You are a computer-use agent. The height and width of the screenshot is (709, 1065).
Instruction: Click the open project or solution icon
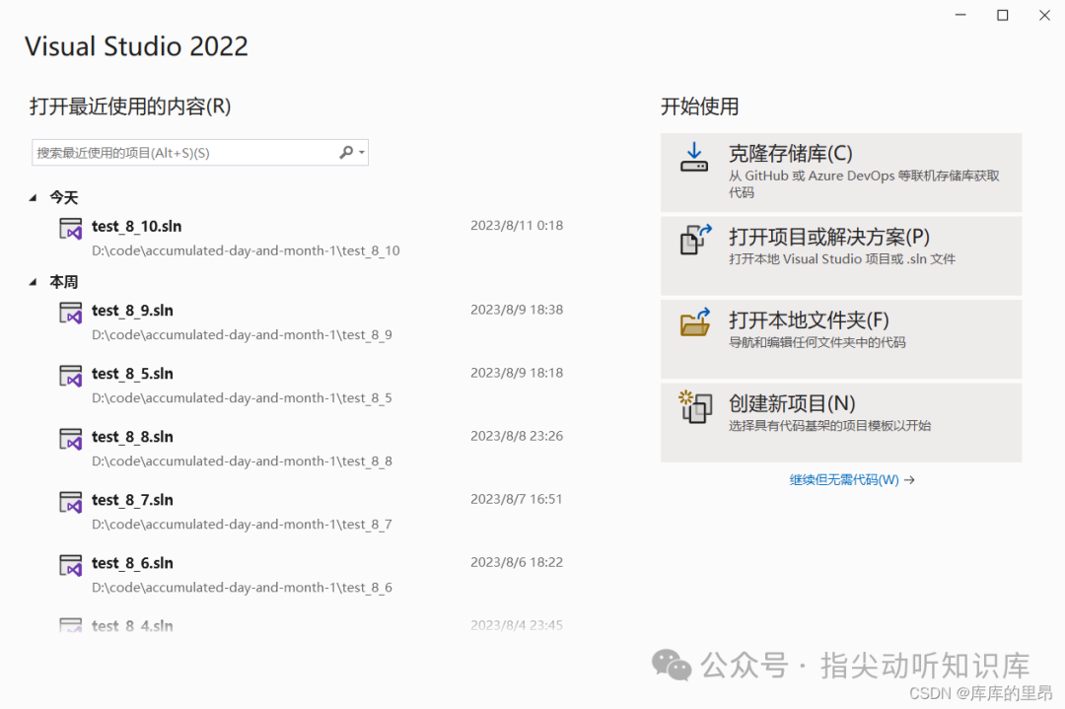point(695,239)
